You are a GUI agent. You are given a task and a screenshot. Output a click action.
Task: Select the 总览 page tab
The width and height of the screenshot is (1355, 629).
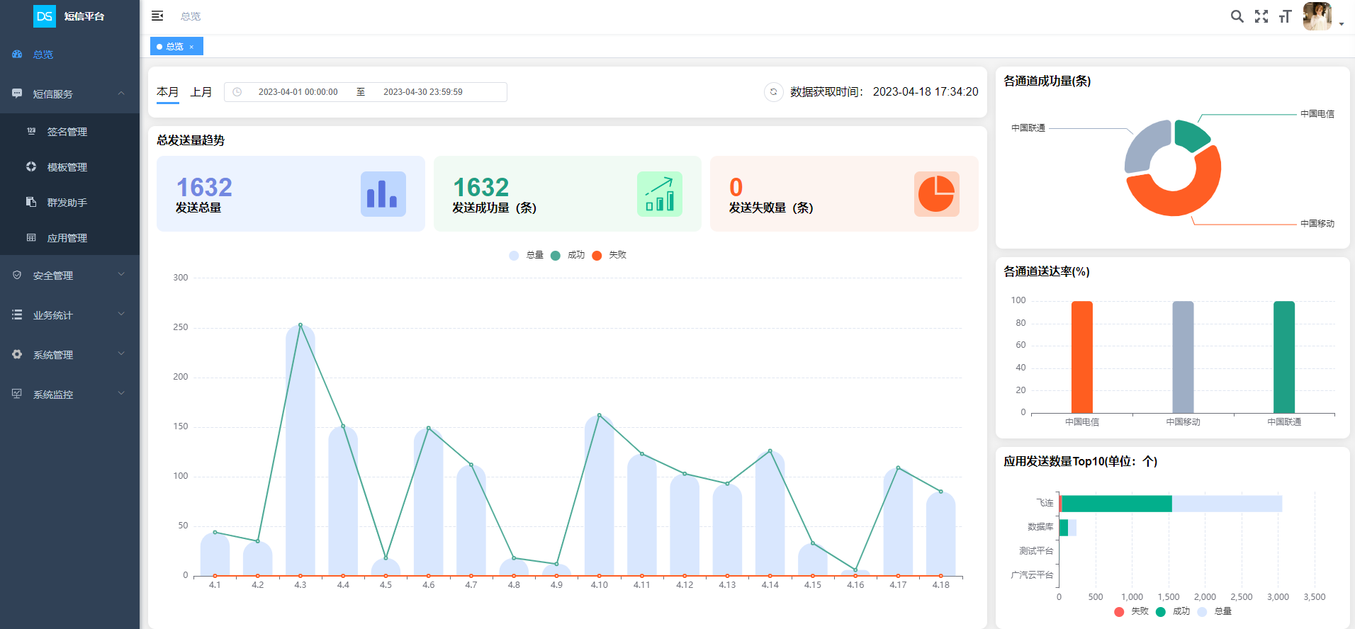[x=176, y=46]
